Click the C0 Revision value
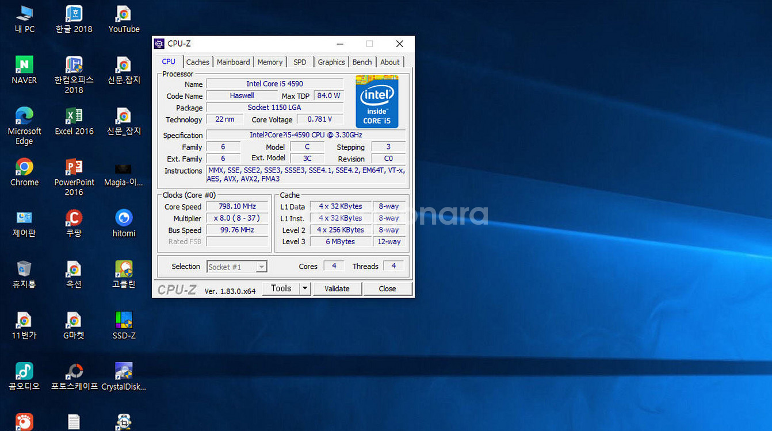The height and width of the screenshot is (431, 772). (x=388, y=158)
